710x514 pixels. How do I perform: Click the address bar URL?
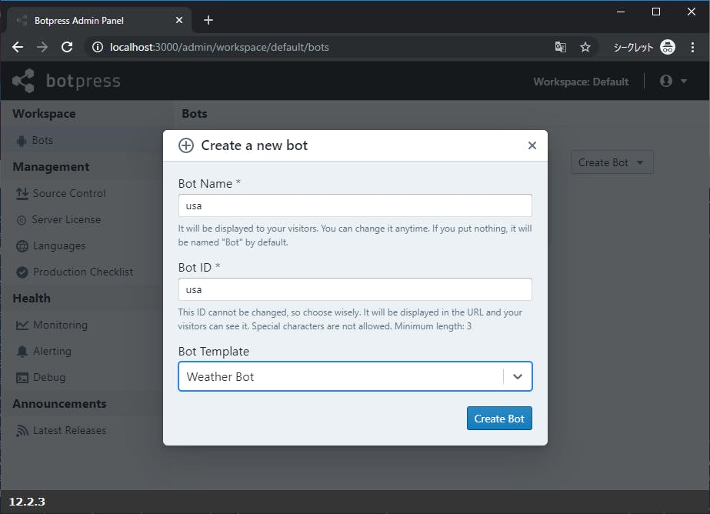click(x=219, y=47)
